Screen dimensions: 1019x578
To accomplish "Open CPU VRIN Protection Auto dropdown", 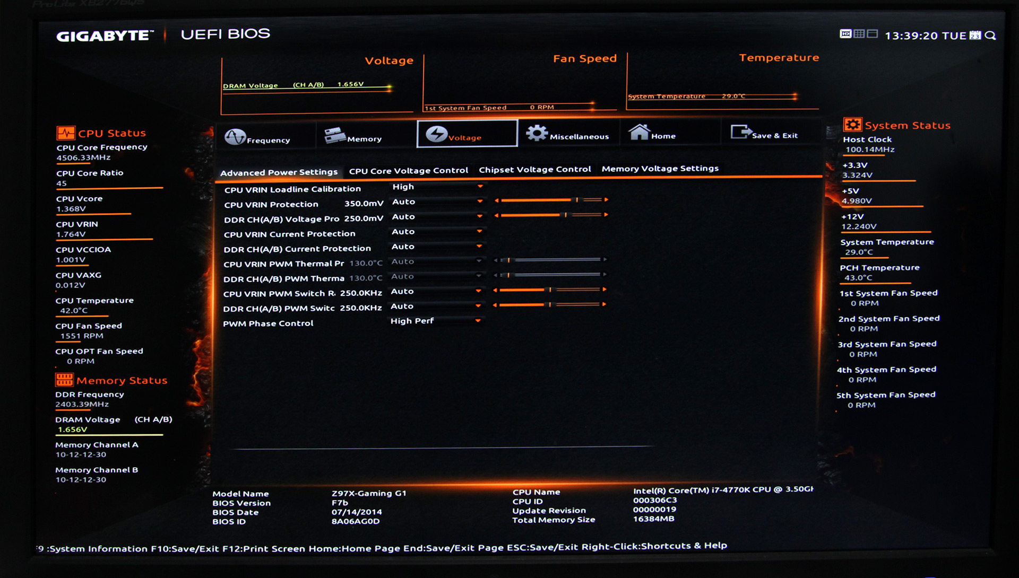I will (x=437, y=202).
